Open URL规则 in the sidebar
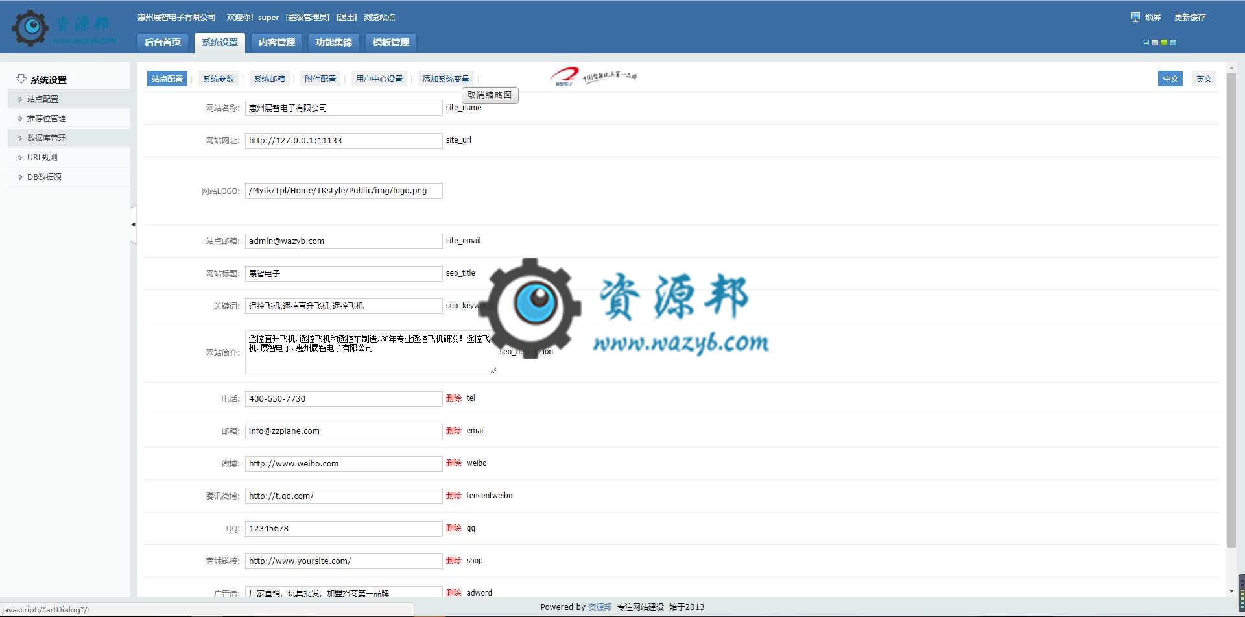 (x=69, y=157)
